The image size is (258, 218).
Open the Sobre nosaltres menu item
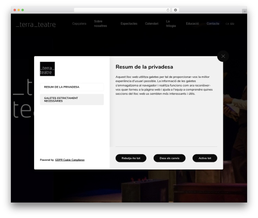click(101, 24)
